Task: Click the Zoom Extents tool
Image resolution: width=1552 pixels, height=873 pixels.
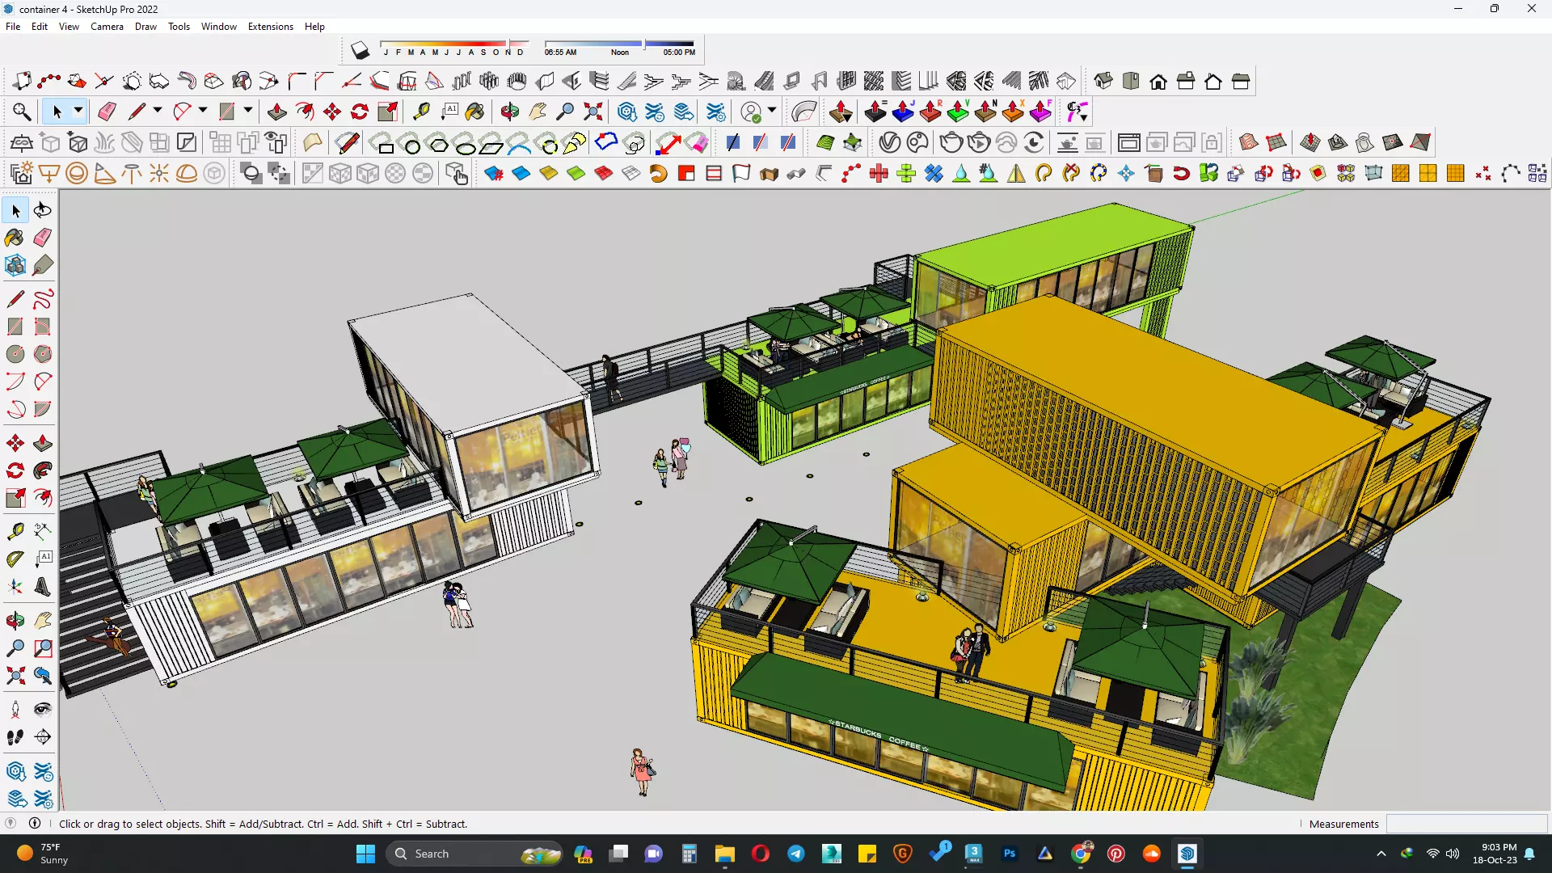Action: tap(593, 112)
